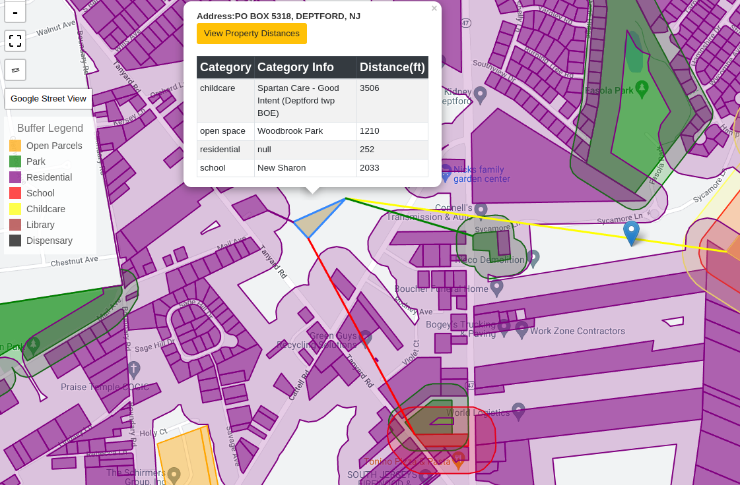Click the Residential legend purple swatch
This screenshot has height=485, width=740.
[x=15, y=177]
